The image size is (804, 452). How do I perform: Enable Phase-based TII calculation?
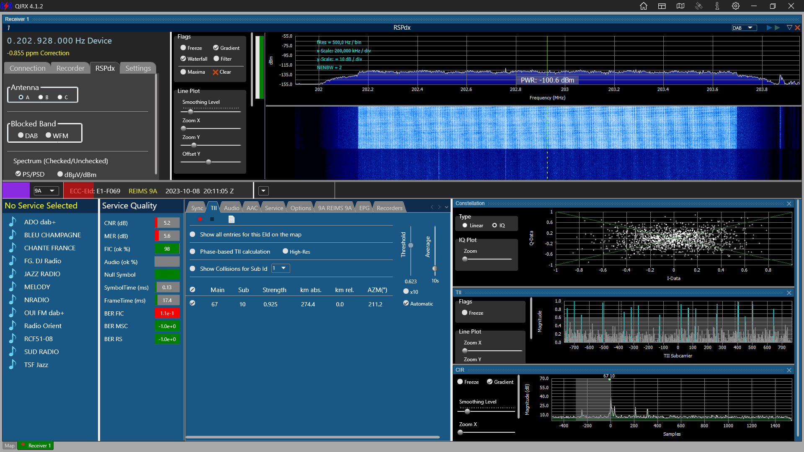193,252
